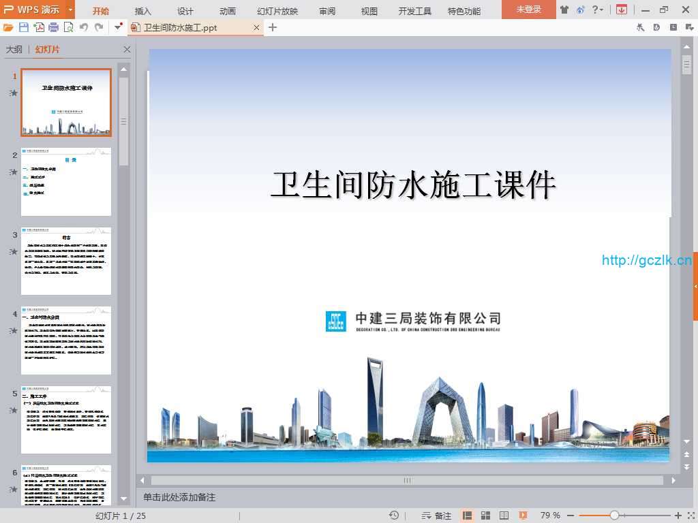Open the WPS 演示 application menu arrow

(70, 10)
